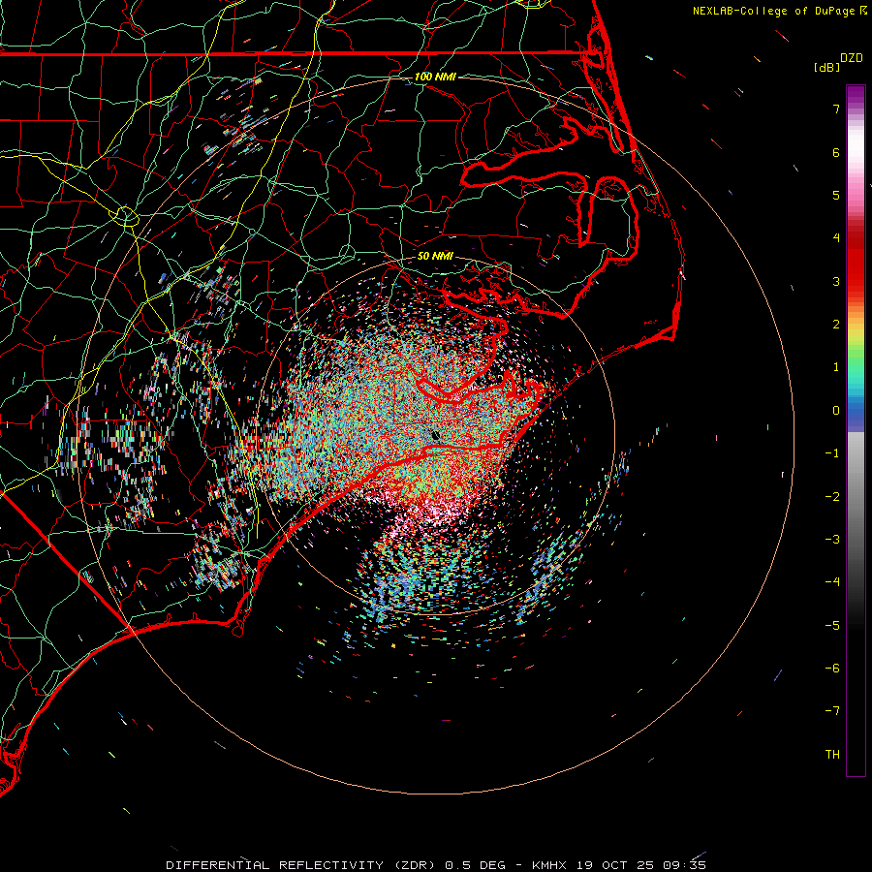The width and height of the screenshot is (872, 872).
Task: Click the -3 value on color scale
Action: pos(832,540)
